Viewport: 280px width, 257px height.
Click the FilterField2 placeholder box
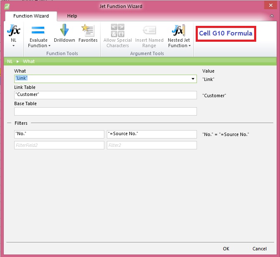(59, 145)
